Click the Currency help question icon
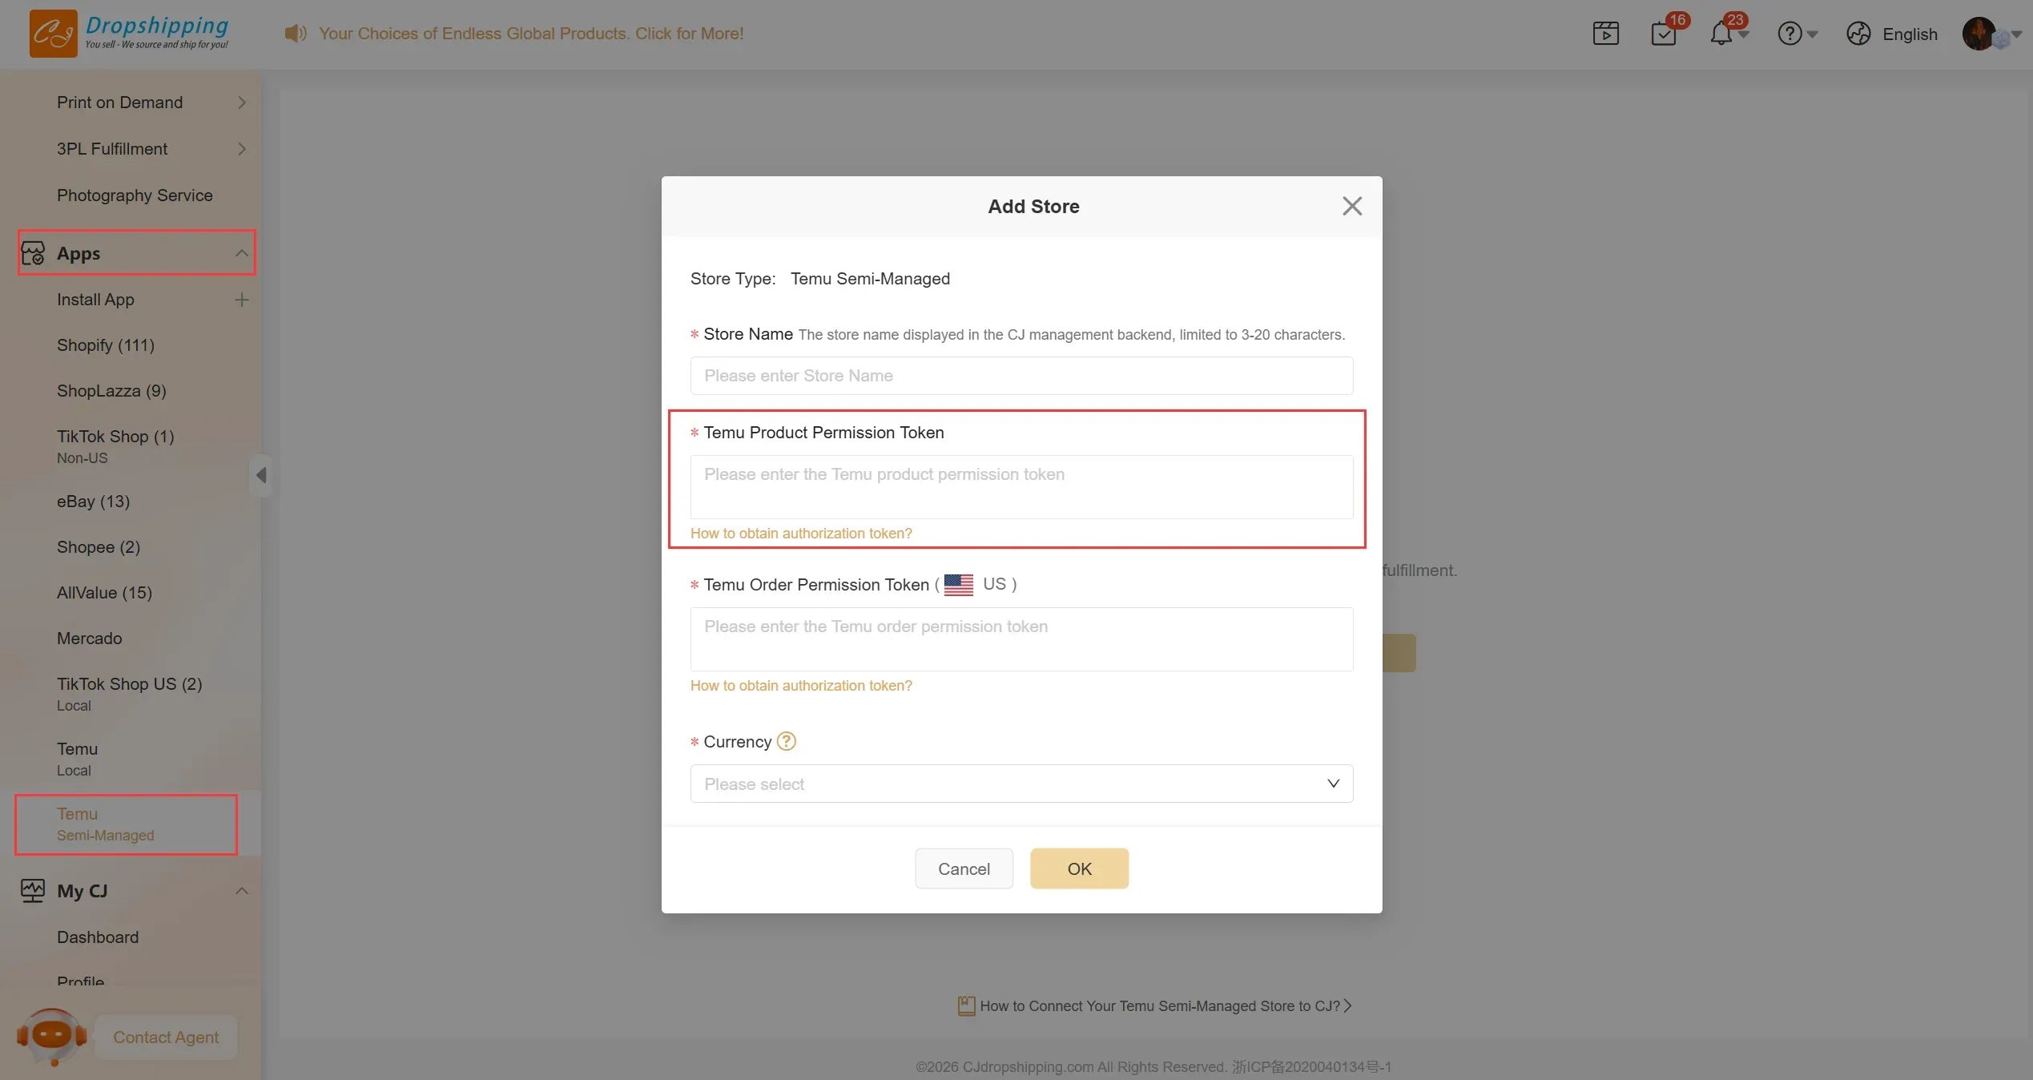The width and height of the screenshot is (2033, 1080). tap(787, 741)
